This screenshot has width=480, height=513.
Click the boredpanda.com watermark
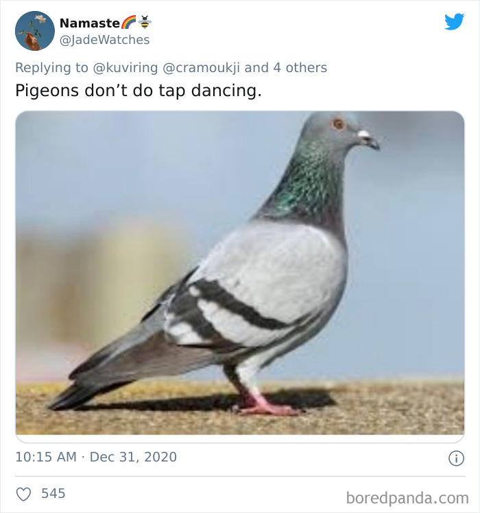click(407, 498)
